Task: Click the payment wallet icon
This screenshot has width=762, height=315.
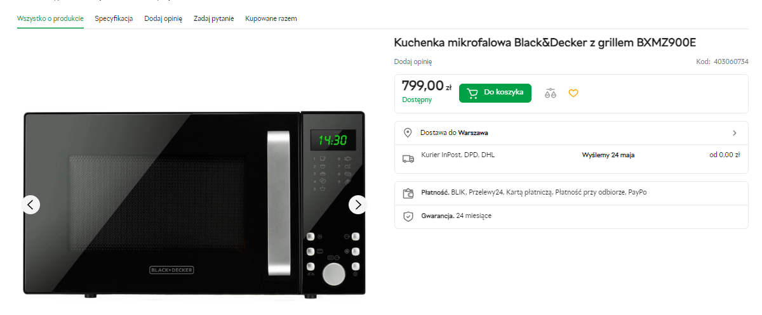Action: tap(408, 193)
